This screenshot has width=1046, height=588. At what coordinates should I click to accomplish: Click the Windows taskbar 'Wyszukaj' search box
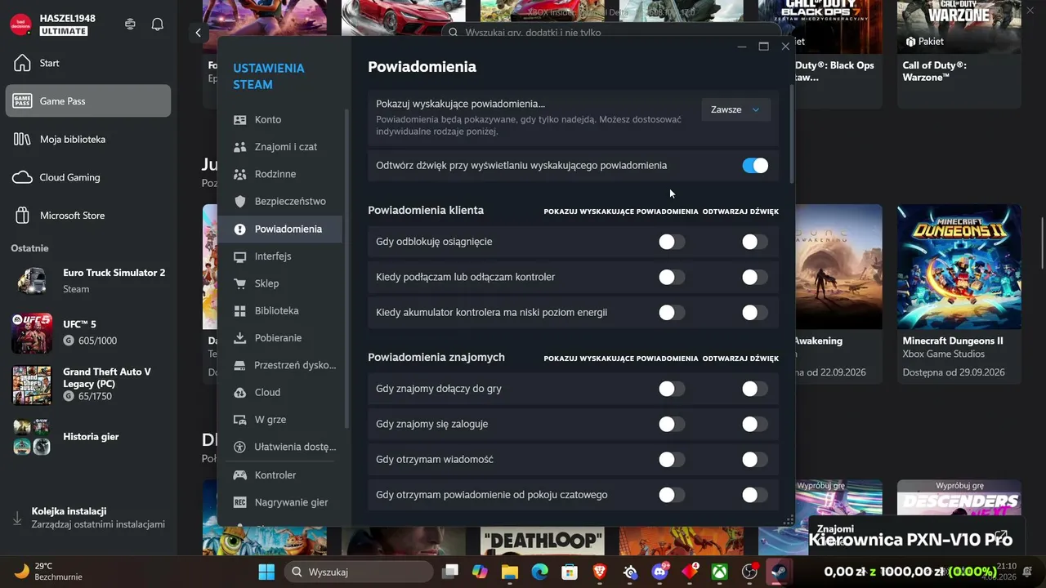coord(360,572)
